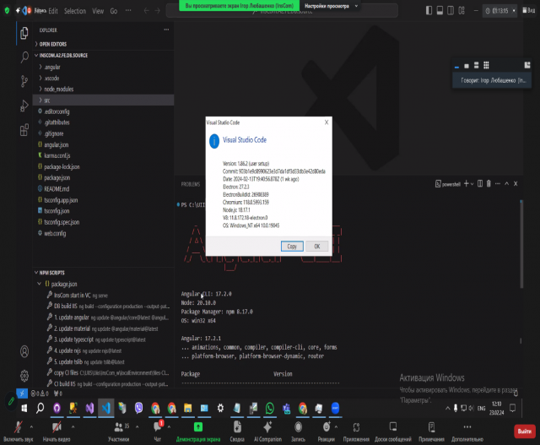The image size is (540, 445).
Task: Expand the .angular folder
Action: point(51,67)
